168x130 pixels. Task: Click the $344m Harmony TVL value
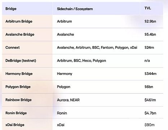coord(150,74)
